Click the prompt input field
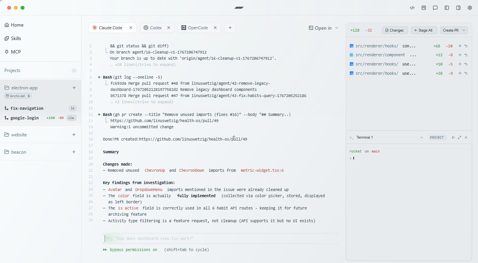 (220, 239)
